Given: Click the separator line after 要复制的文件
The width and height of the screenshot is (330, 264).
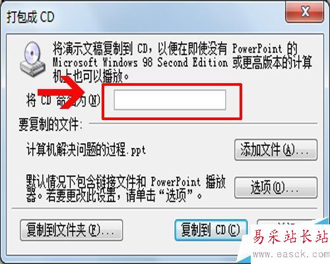Looking at the screenshot, I should click(203, 123).
